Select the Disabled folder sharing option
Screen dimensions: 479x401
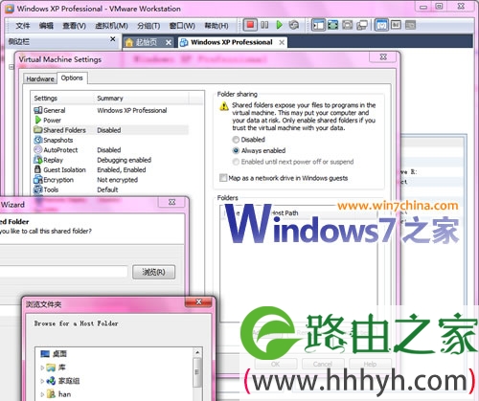pos(236,140)
